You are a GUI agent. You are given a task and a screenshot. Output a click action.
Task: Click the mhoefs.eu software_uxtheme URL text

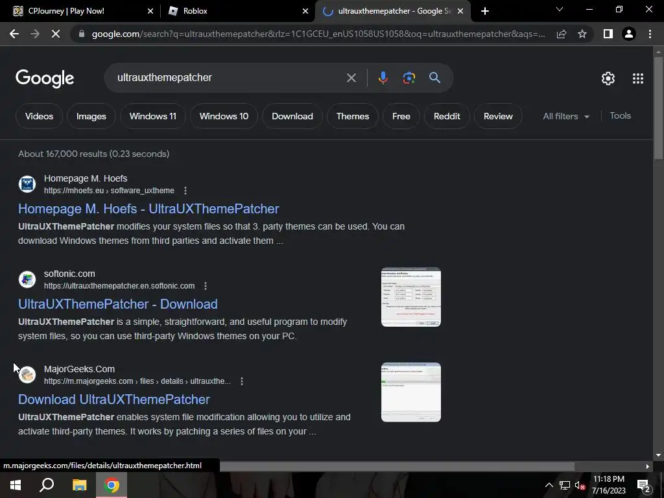[109, 191]
